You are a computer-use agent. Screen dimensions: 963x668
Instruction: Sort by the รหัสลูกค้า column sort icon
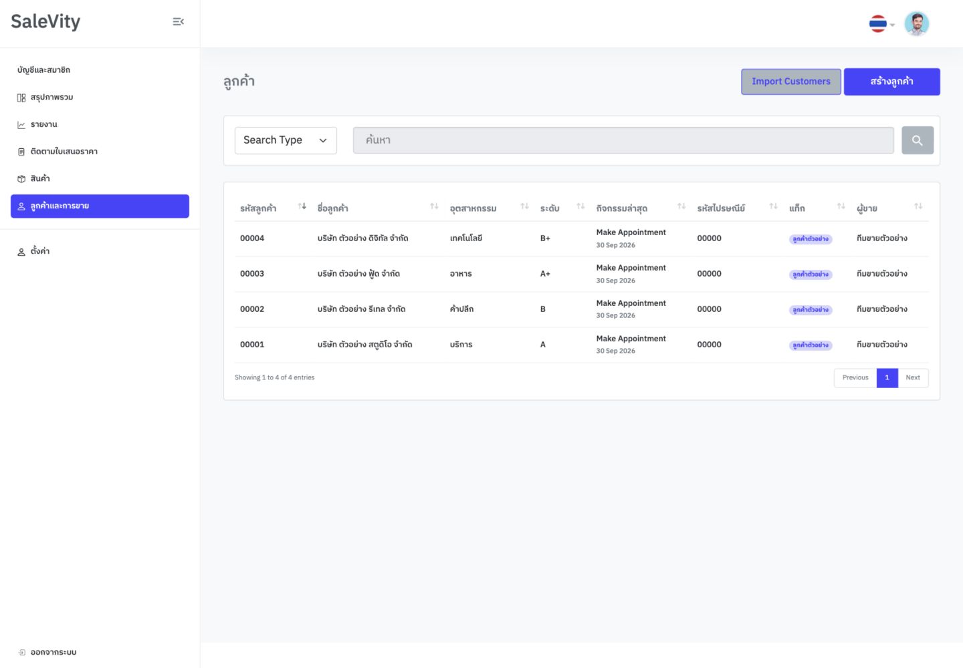(x=302, y=206)
